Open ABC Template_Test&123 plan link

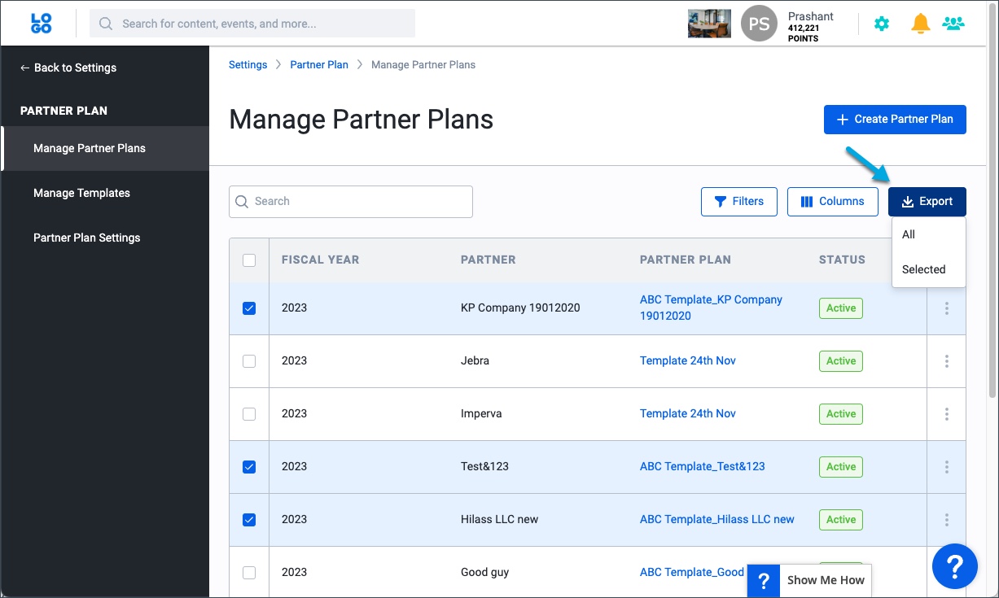click(x=703, y=466)
